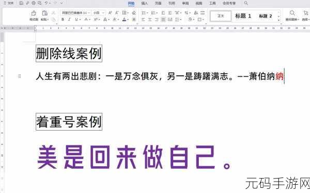The image size is (310, 193).
Task: Switch to the Start (开始) tab
Action: click(131, 3)
